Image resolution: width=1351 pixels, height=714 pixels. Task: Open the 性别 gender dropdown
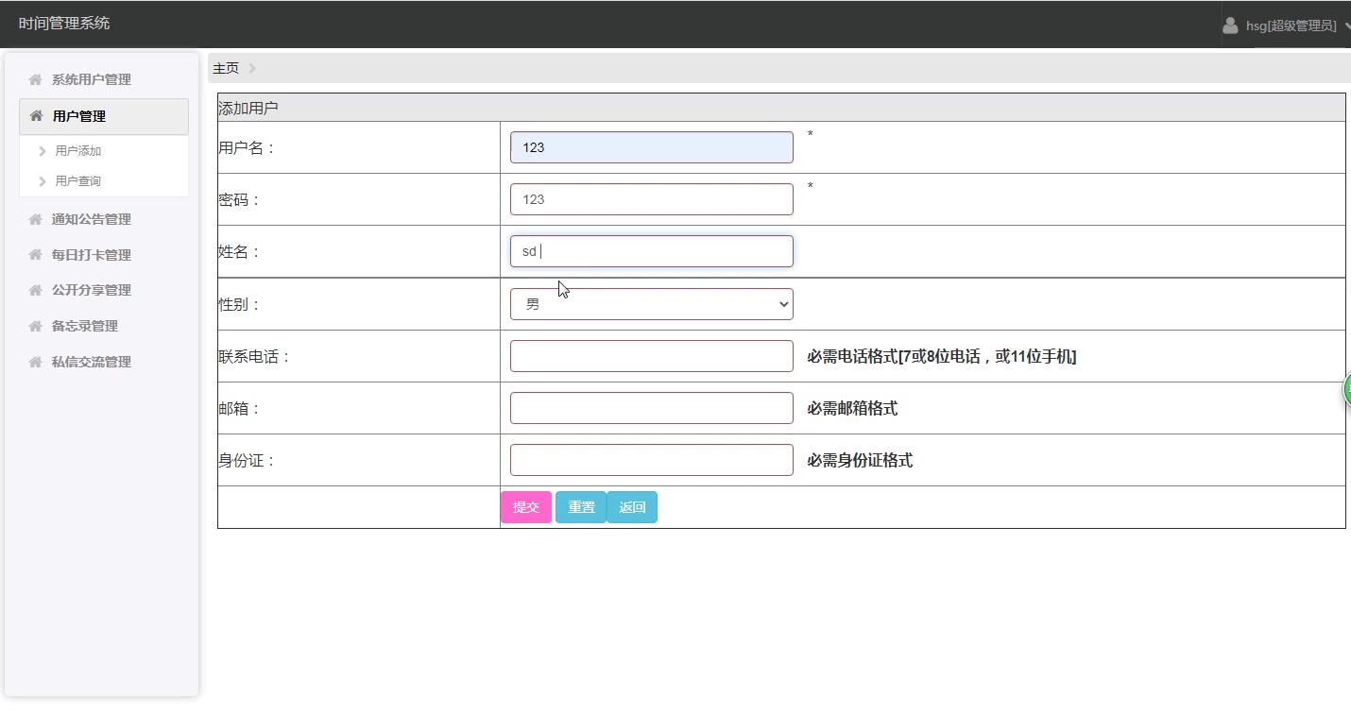(652, 304)
